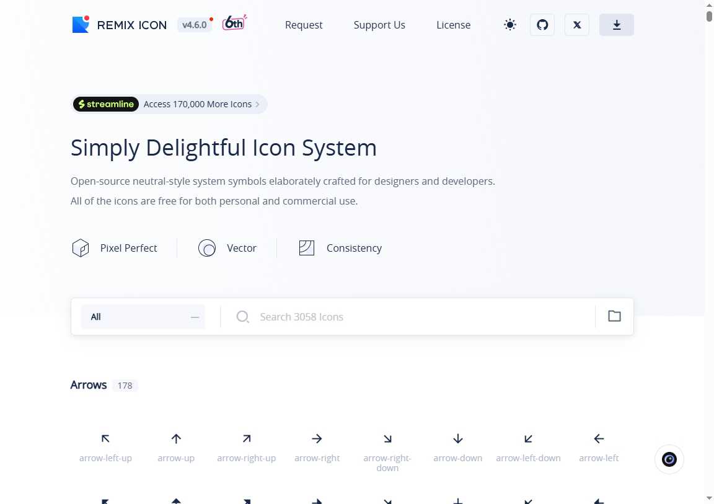Image resolution: width=714 pixels, height=504 pixels.
Task: Open the X (Twitter) icon link
Action: point(576,25)
